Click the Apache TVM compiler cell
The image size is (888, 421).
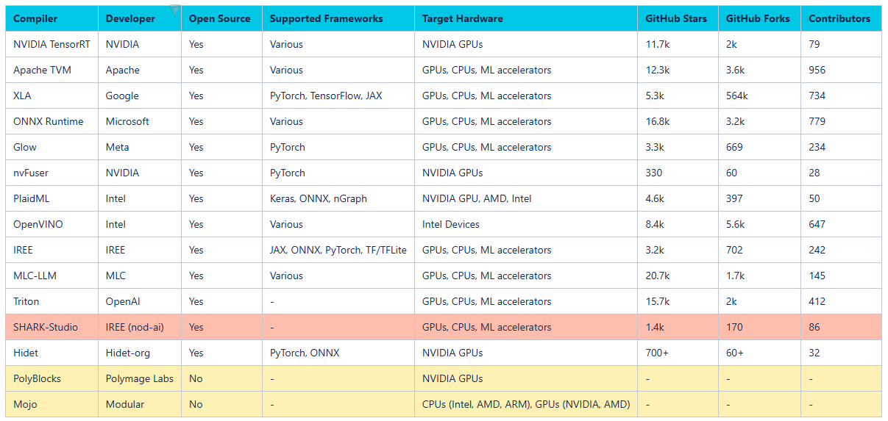(51, 70)
